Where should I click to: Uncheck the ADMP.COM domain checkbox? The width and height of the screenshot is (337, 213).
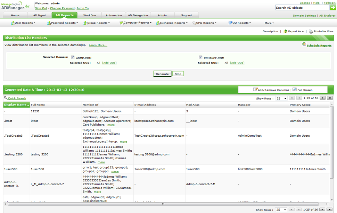[x=73, y=57]
